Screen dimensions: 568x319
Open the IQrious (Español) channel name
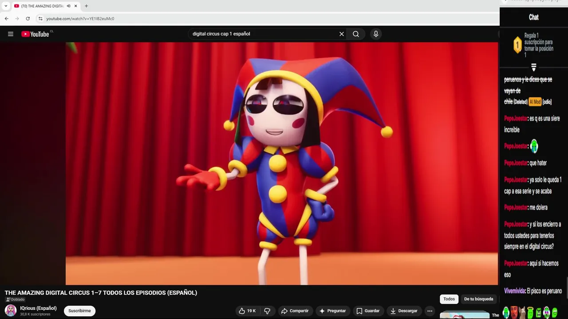[x=38, y=308]
